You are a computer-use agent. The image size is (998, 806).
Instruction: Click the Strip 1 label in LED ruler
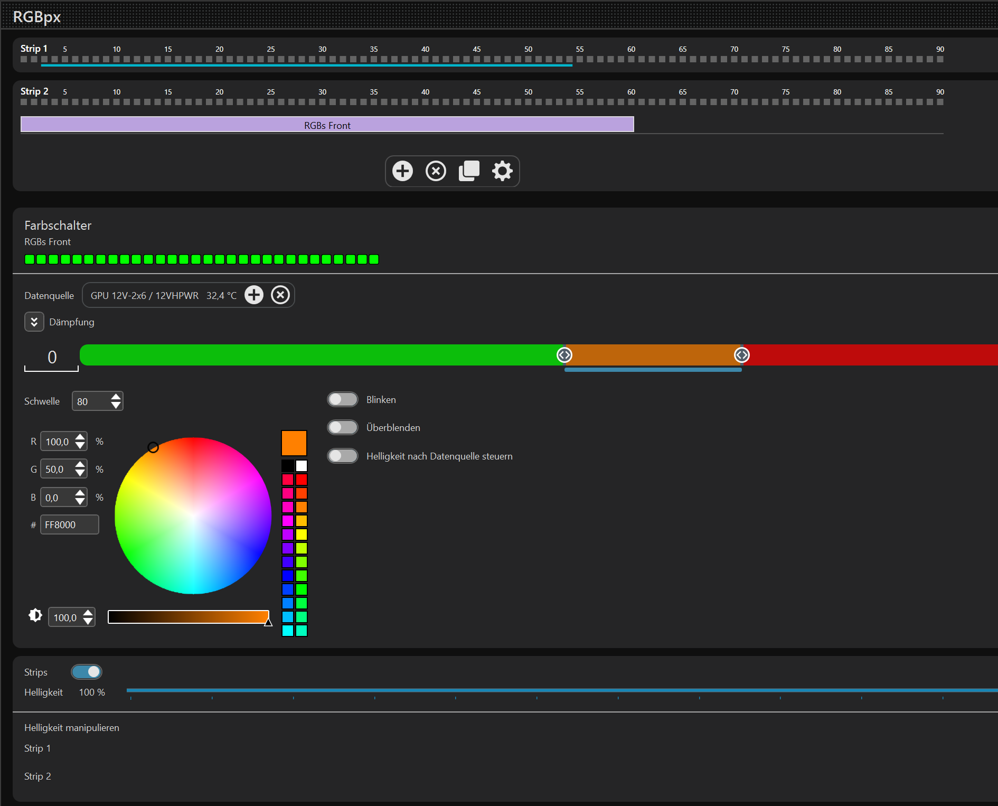(x=34, y=49)
